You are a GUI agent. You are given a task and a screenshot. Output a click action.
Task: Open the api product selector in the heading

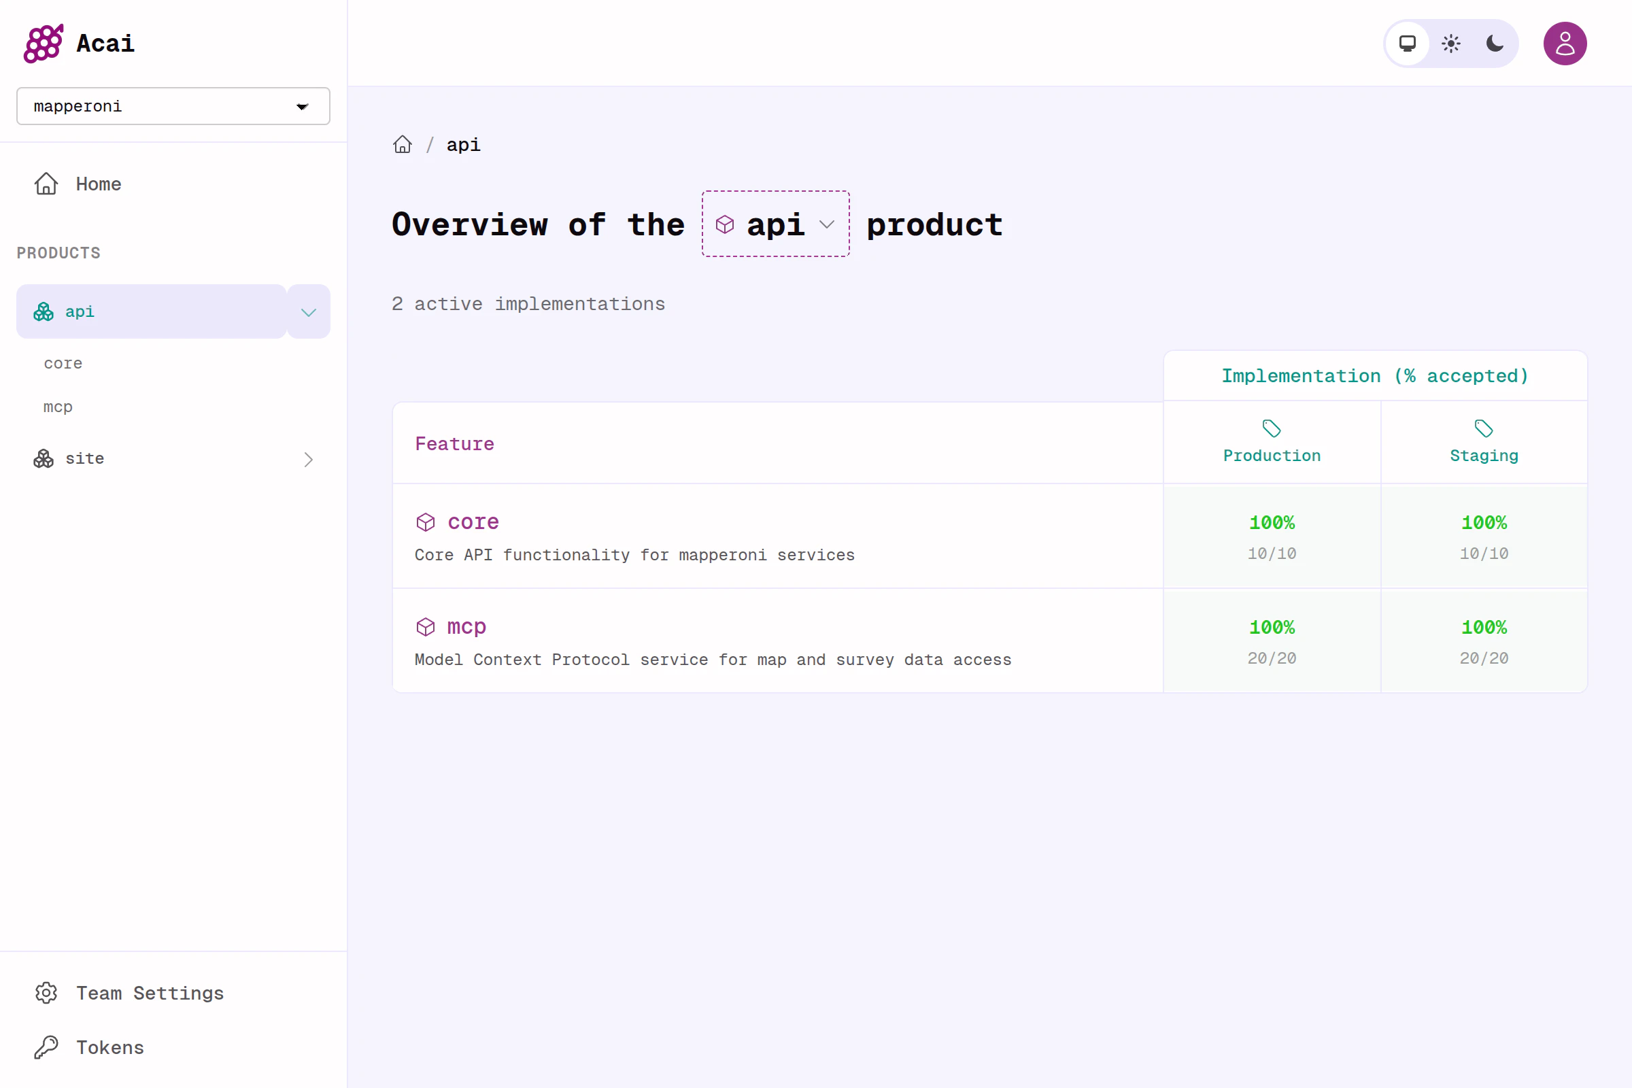775,224
